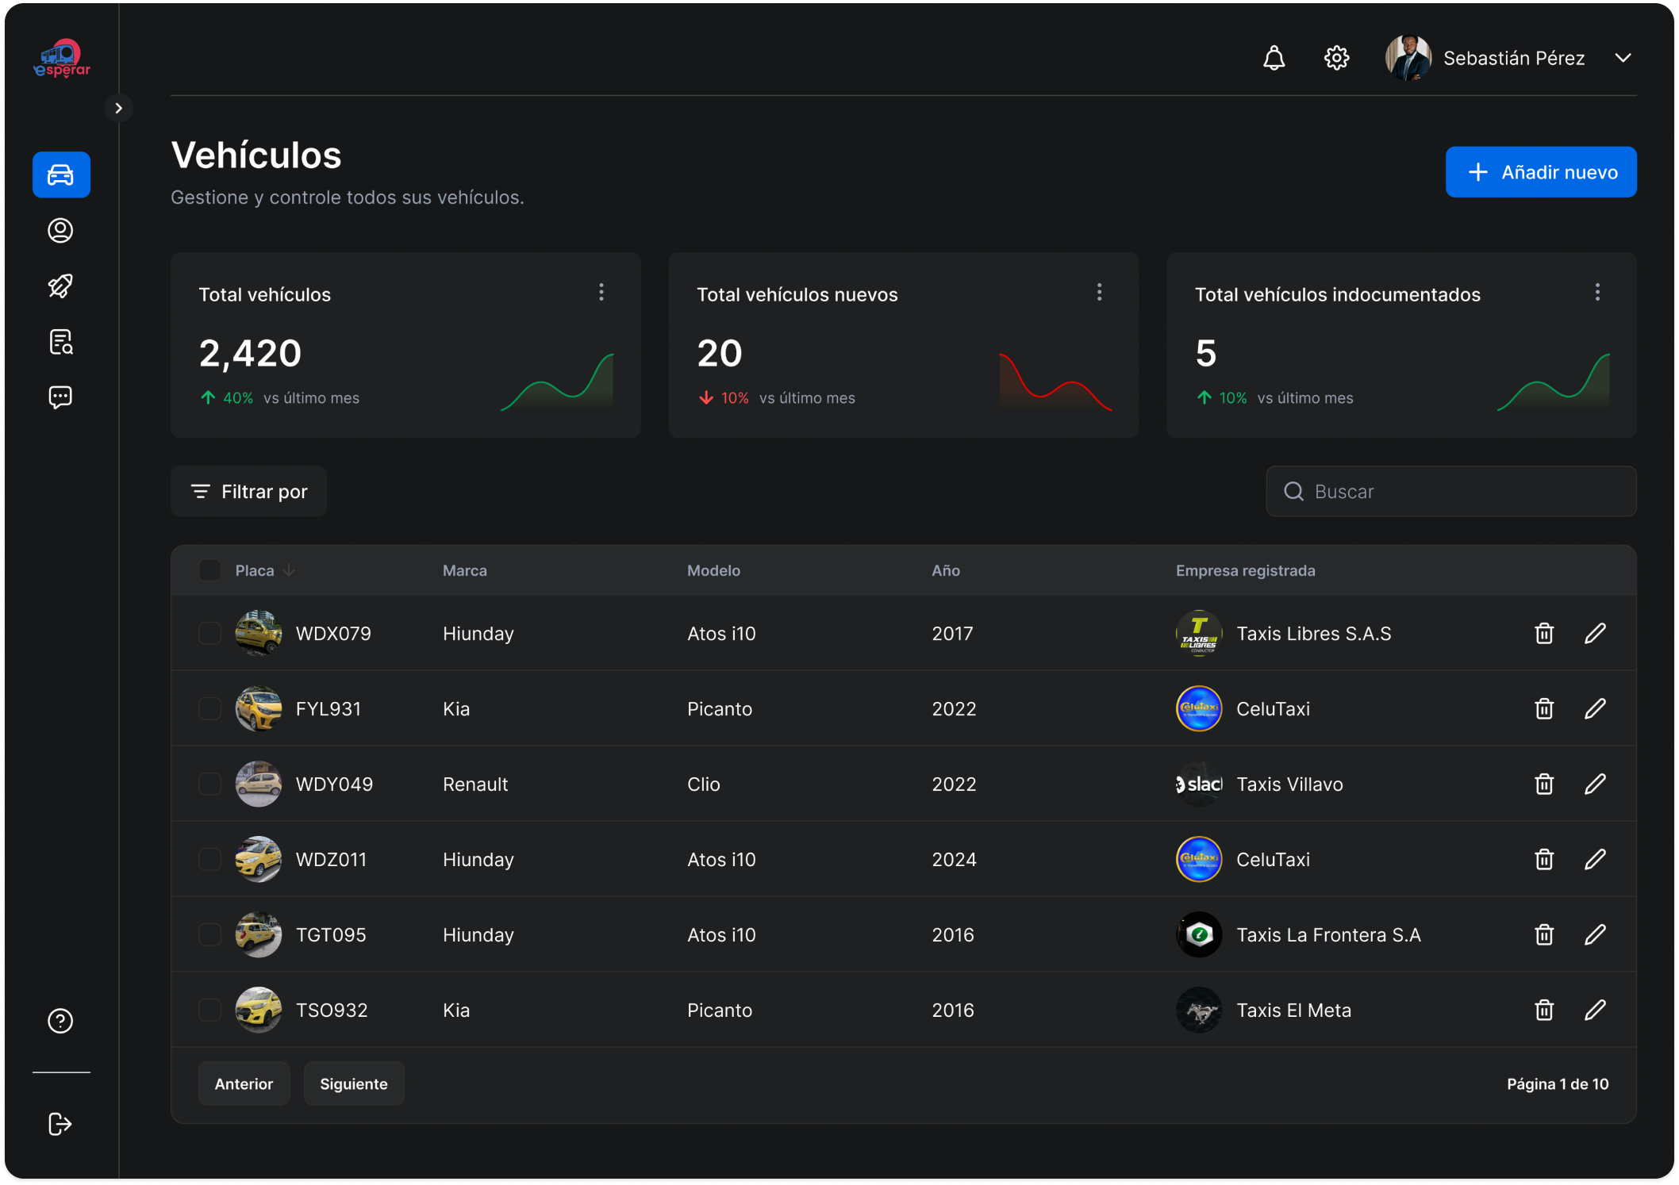This screenshot has height=1185, width=1679.
Task: Select the Vehicles car icon in sidebar
Action: [61, 174]
